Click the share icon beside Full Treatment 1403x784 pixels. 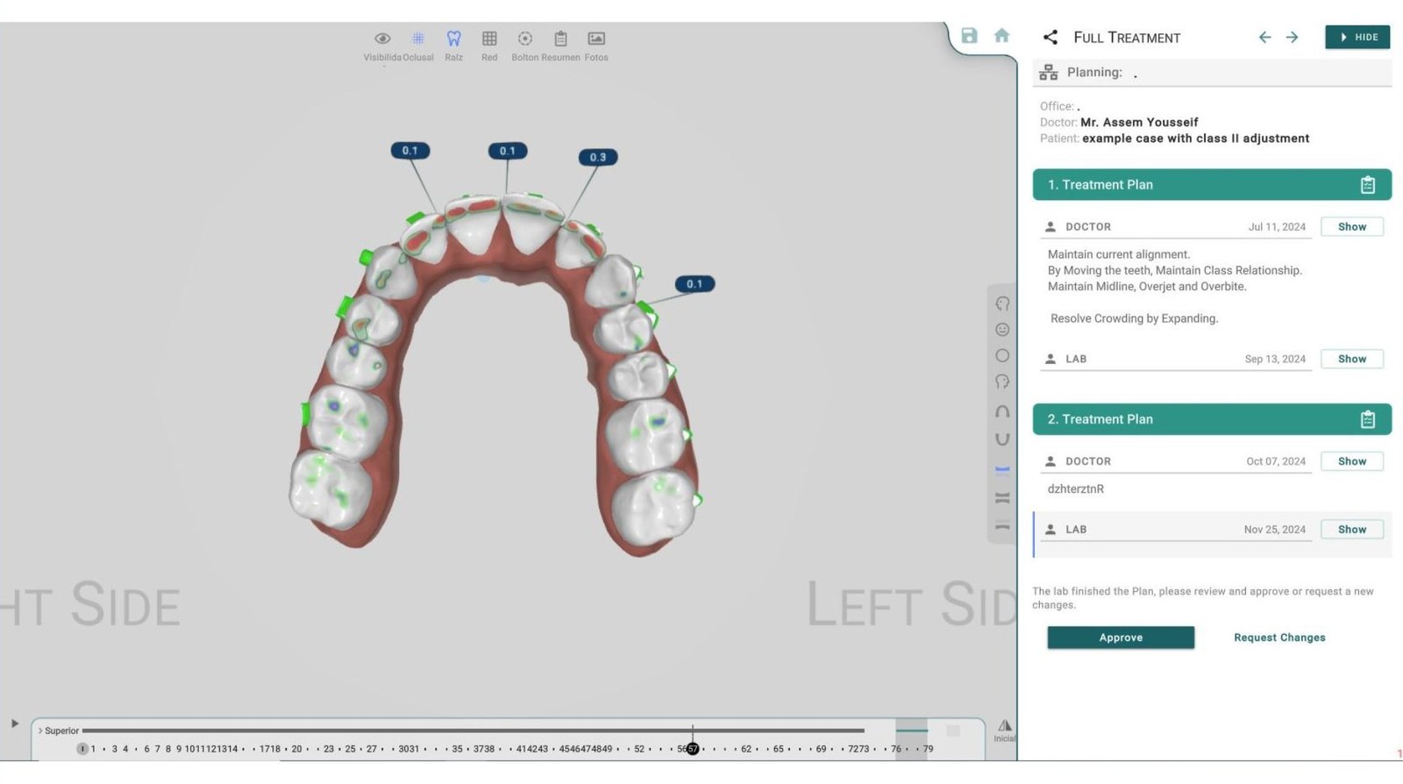1050,37
